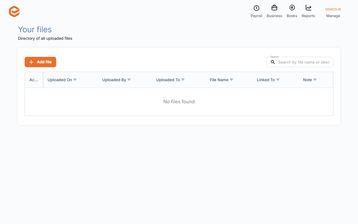Open the Uploaded By filter icon
Image resolution: width=358 pixels, height=224 pixels.
[129, 80]
